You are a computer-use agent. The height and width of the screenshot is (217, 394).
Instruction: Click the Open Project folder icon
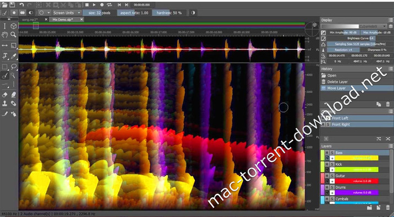[4, 4]
